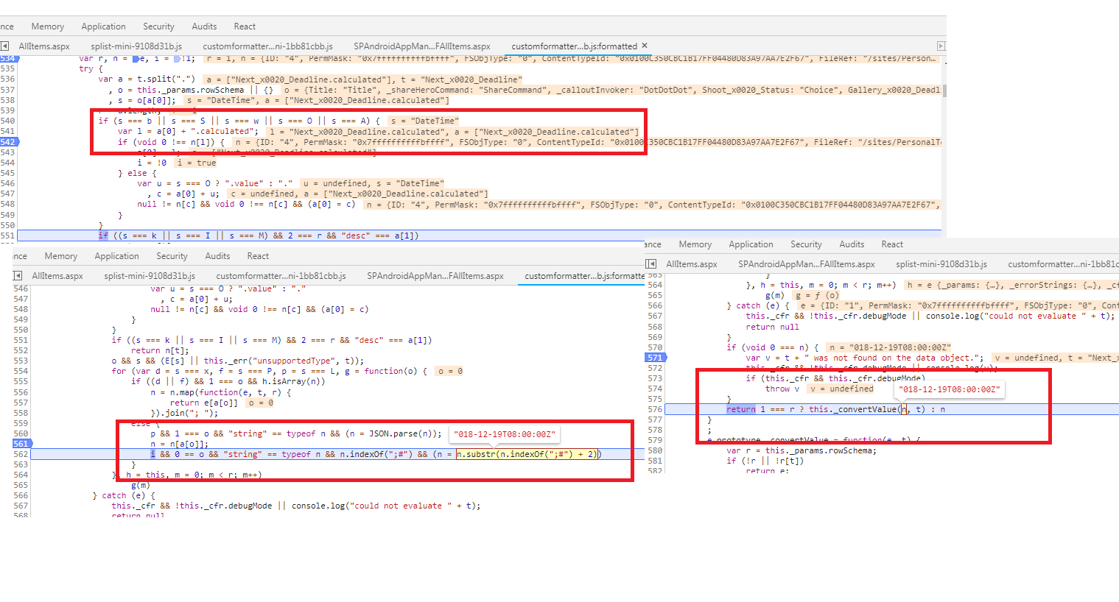This screenshot has width=1119, height=602.
Task: Open Audits panel in bottom-left window
Action: click(x=217, y=256)
